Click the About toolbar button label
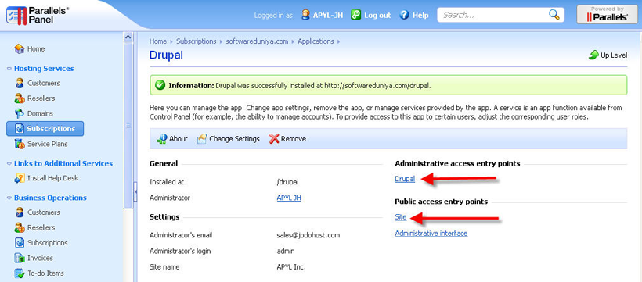The image size is (642, 282). 179,139
